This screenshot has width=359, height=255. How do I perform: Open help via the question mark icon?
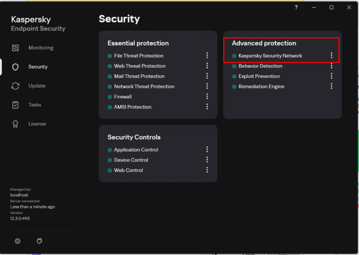(x=296, y=7)
